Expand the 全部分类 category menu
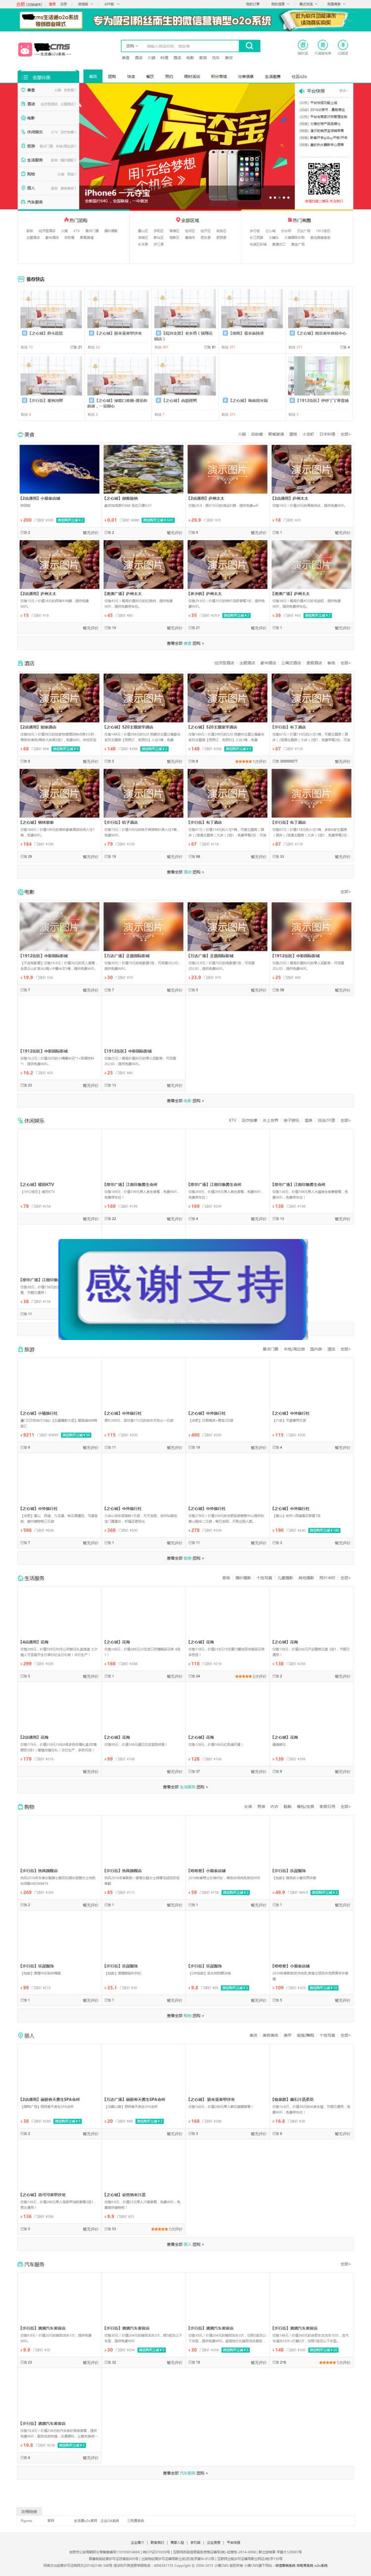Image resolution: width=371 pixels, height=2576 pixels. pos(48,76)
